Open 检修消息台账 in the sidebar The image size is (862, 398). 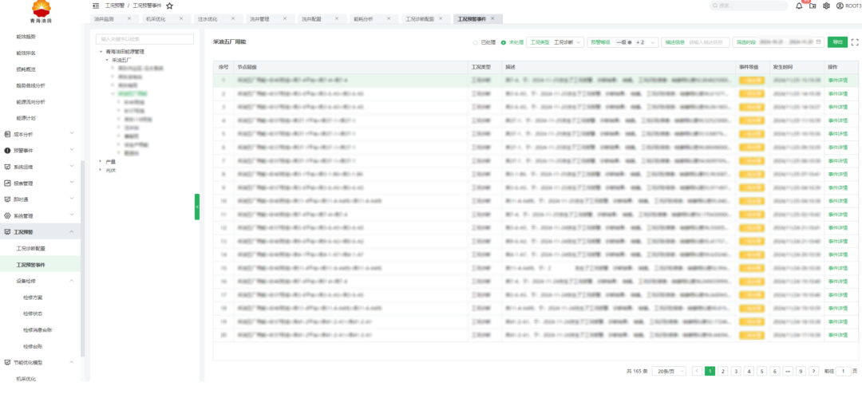click(x=38, y=330)
